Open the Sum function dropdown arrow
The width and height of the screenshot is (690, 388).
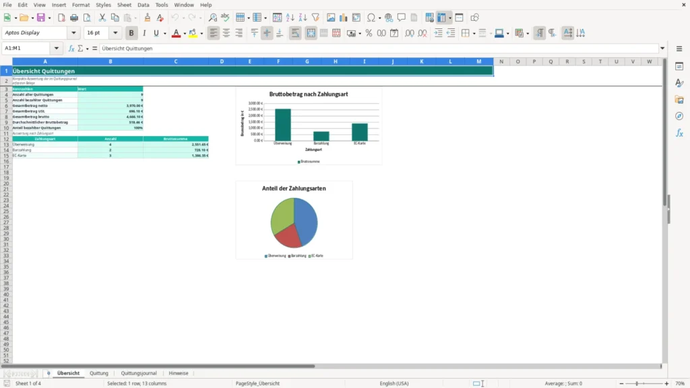point(87,48)
